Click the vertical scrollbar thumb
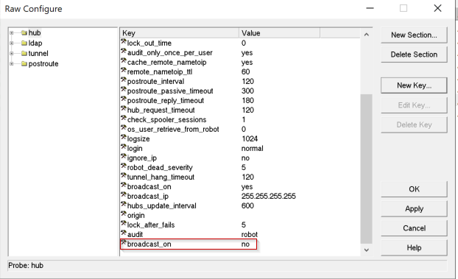Image resolution: width=458 pixels, height=279 pixels. (x=366, y=169)
